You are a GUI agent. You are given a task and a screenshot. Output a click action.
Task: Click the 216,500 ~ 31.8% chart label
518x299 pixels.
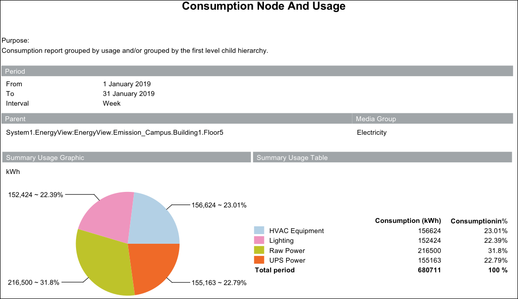34,283
